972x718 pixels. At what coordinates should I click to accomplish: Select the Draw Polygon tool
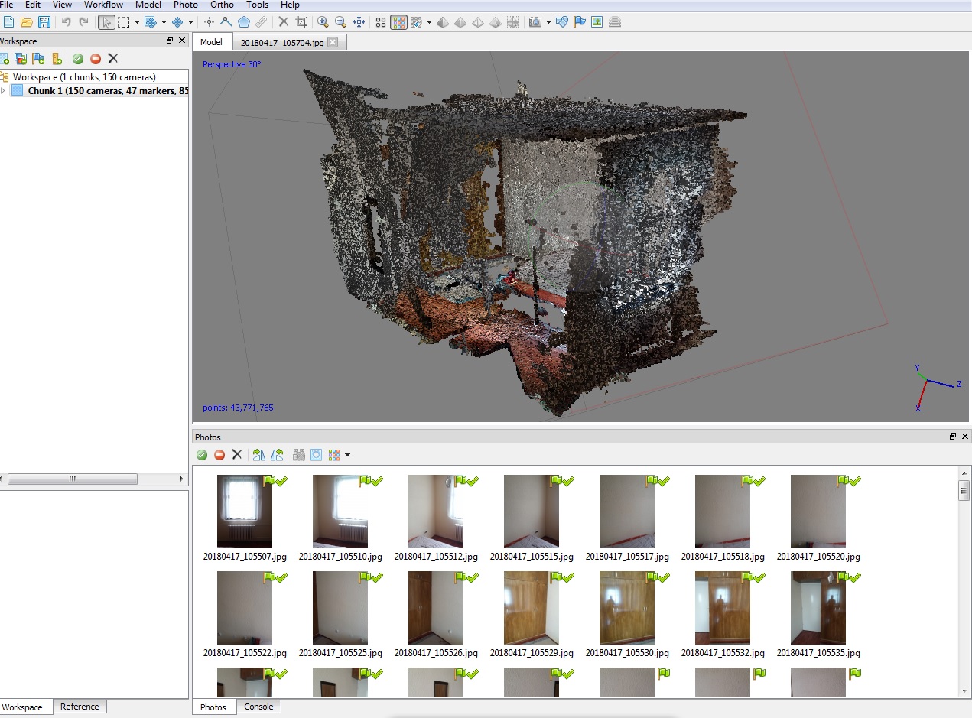[244, 22]
